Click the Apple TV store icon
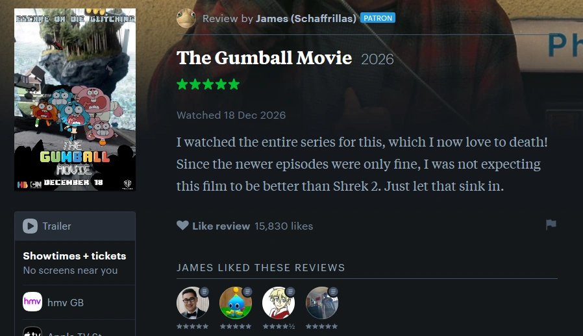583x336 pixels. (32, 331)
